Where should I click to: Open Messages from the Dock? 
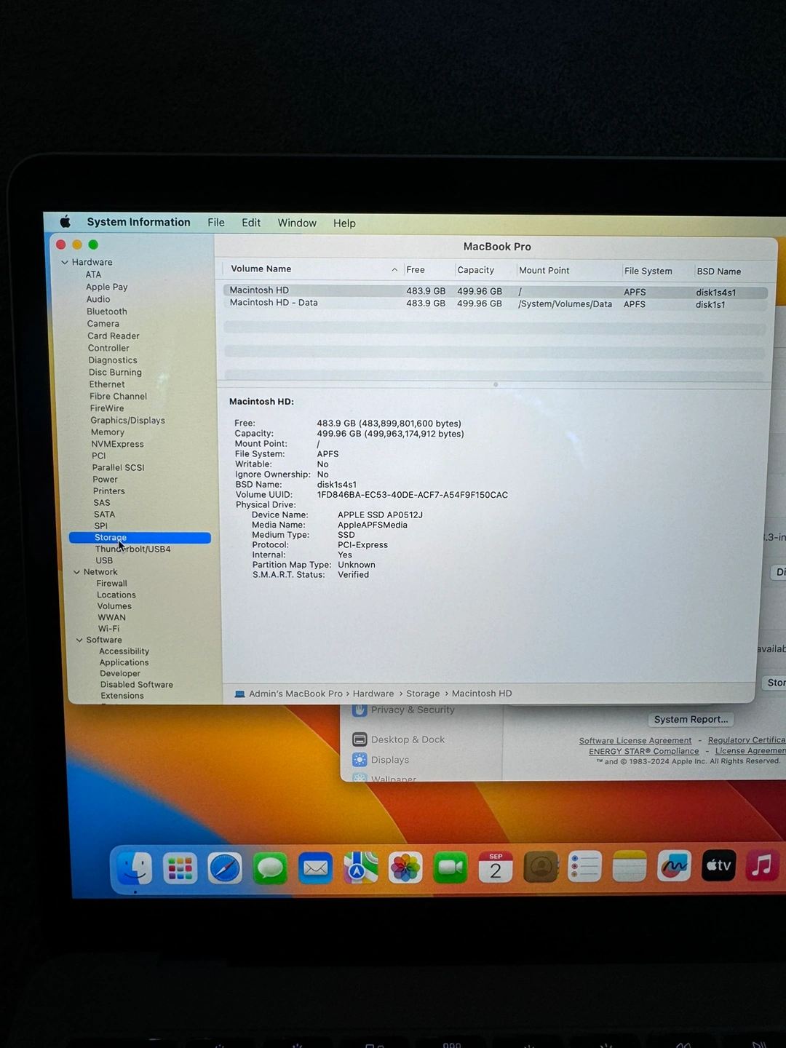tap(270, 868)
